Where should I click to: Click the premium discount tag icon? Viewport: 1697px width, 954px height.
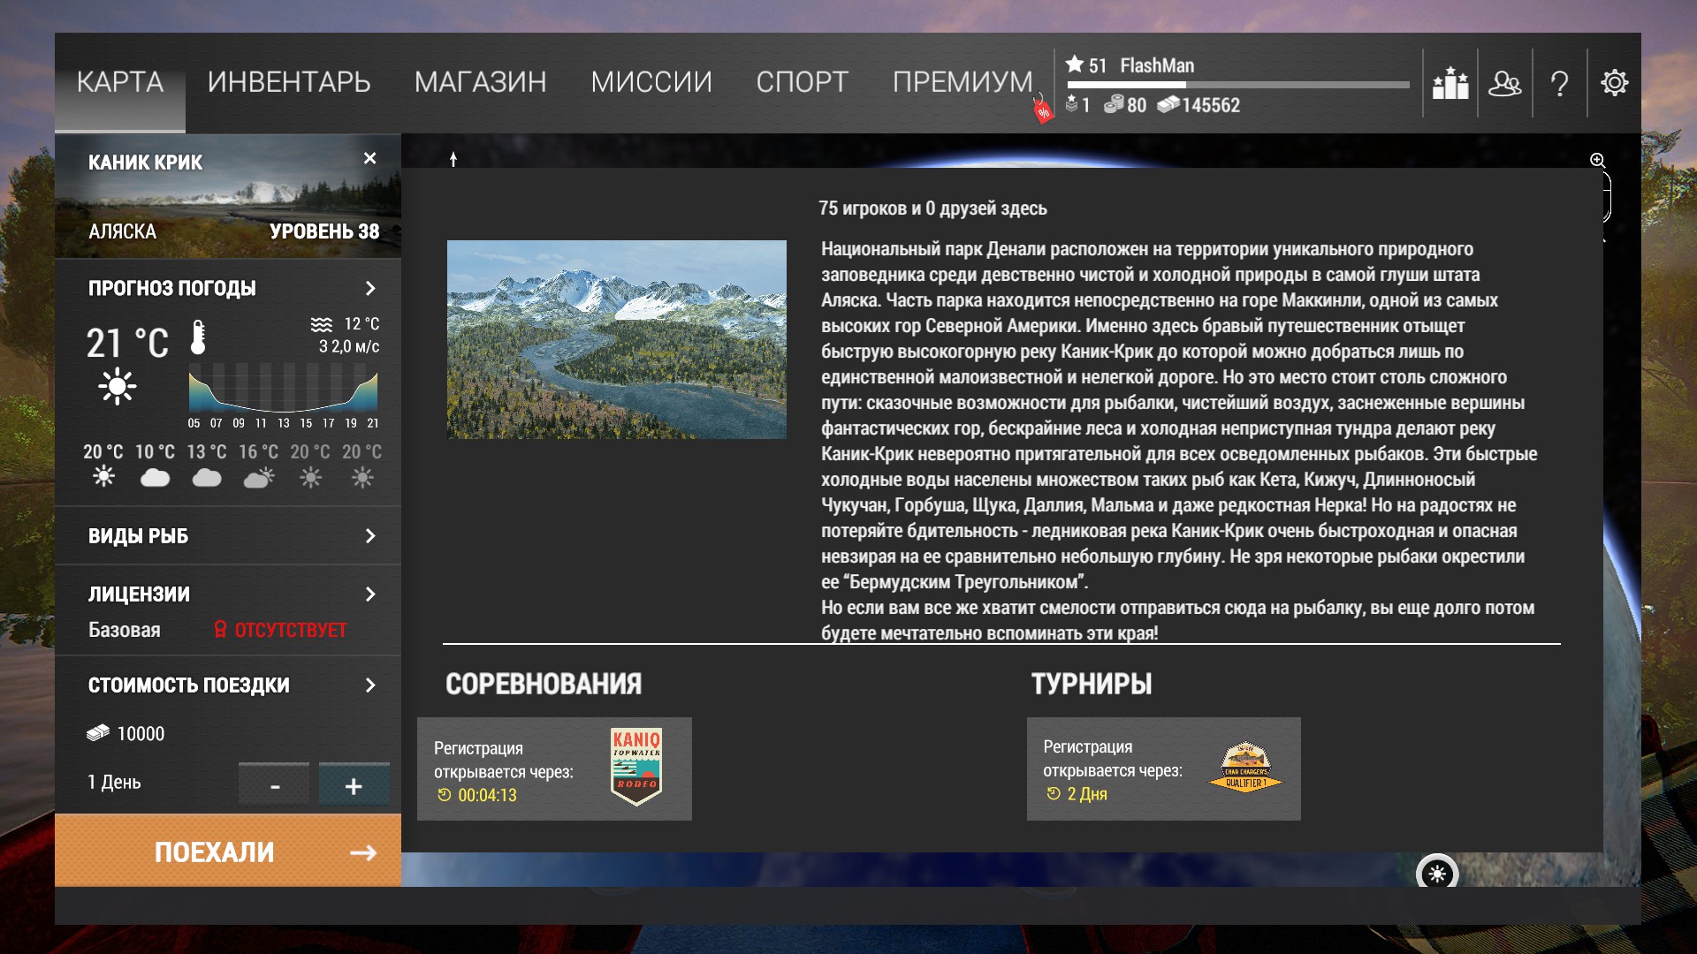click(1043, 111)
